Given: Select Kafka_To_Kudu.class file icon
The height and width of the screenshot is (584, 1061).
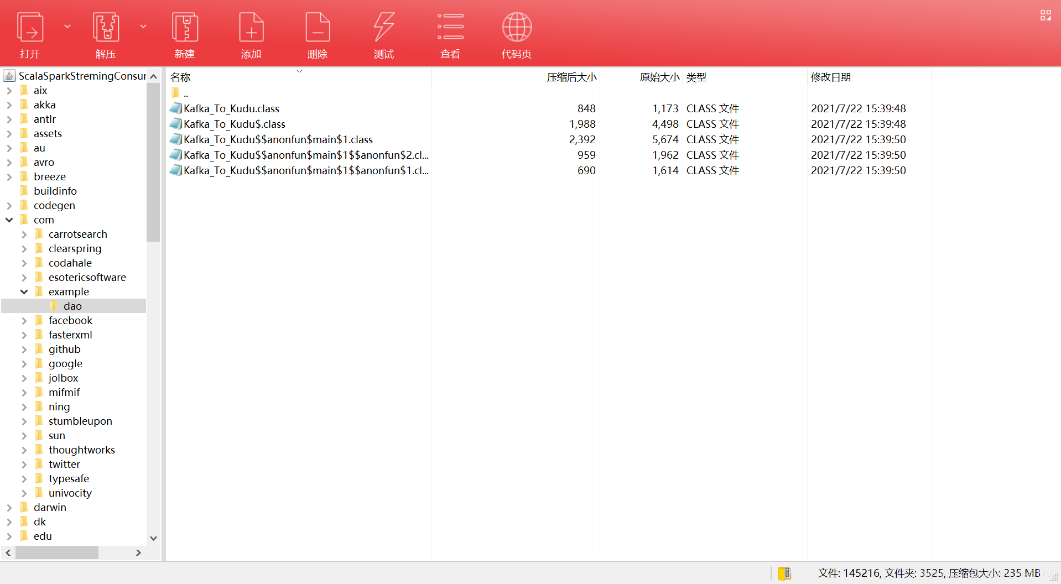Looking at the screenshot, I should point(176,108).
